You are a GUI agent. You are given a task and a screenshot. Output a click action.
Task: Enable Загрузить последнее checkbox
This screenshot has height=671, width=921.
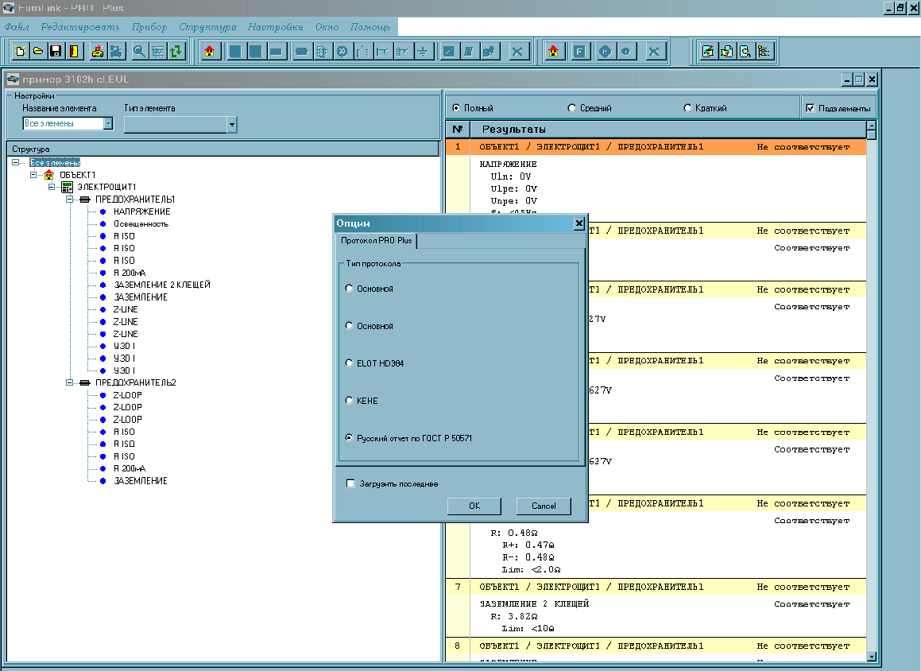(350, 483)
